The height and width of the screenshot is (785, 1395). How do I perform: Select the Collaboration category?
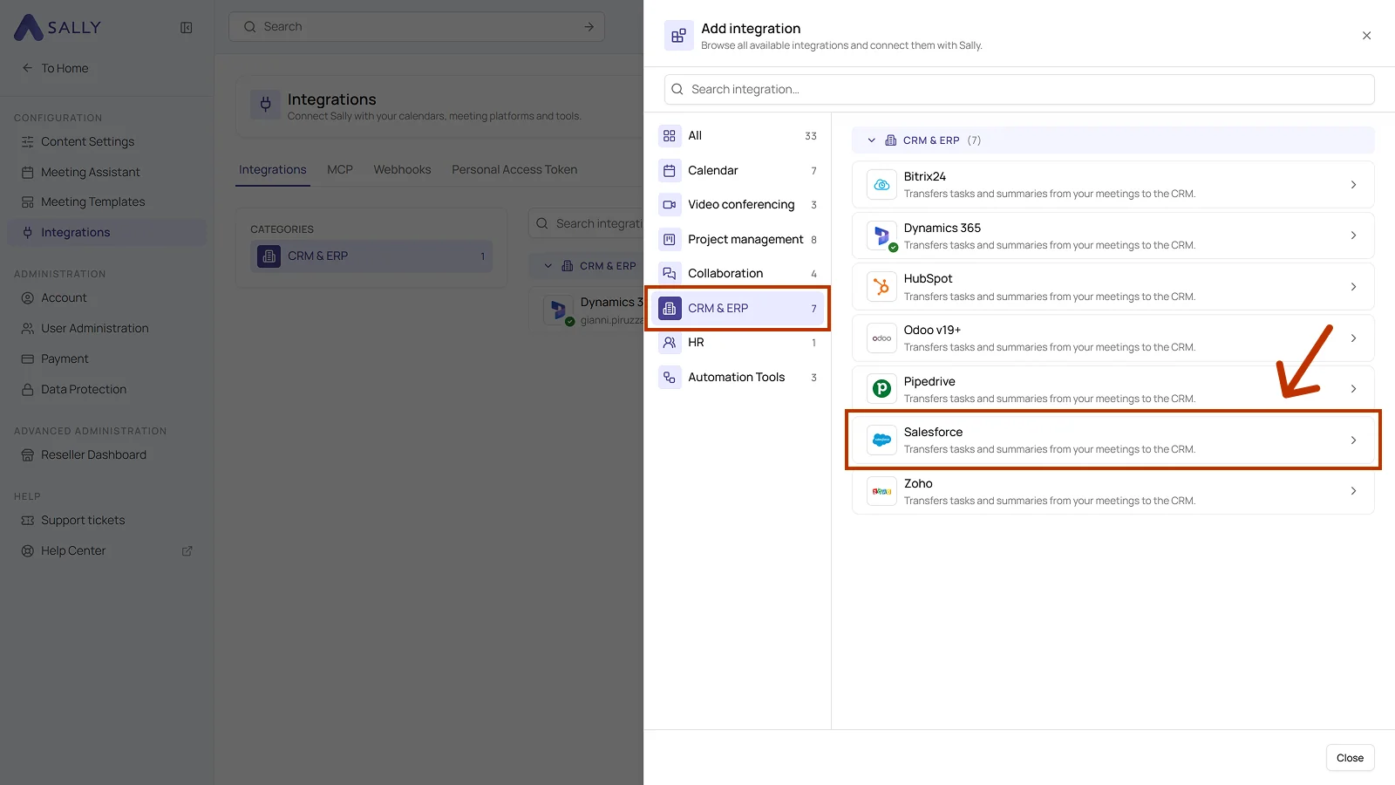point(738,274)
